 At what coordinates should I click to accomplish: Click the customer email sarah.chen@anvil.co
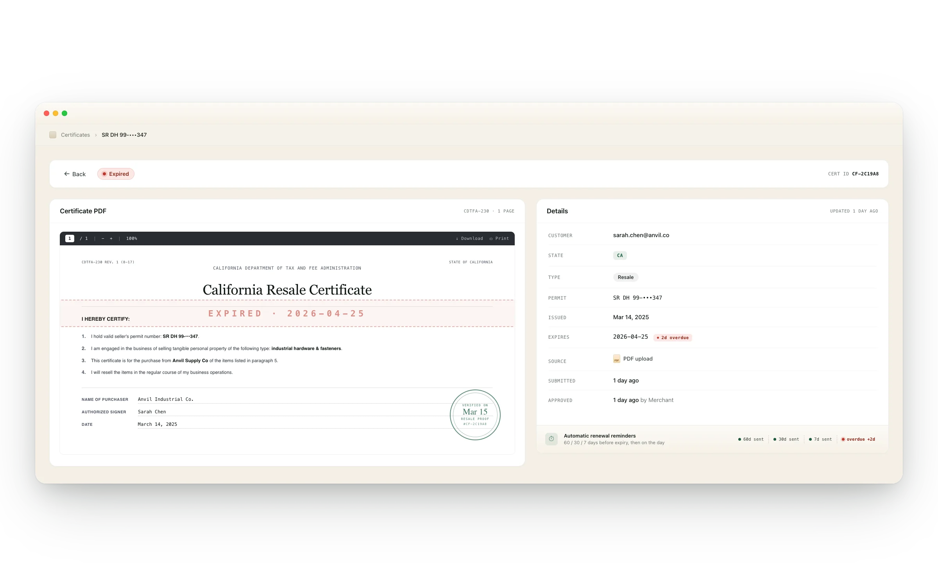[x=641, y=235]
